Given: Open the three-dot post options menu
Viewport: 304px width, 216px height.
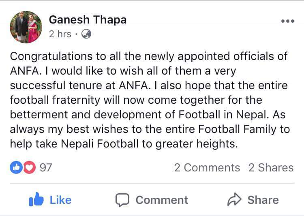Looking at the screenshot, I should coord(287,21).
